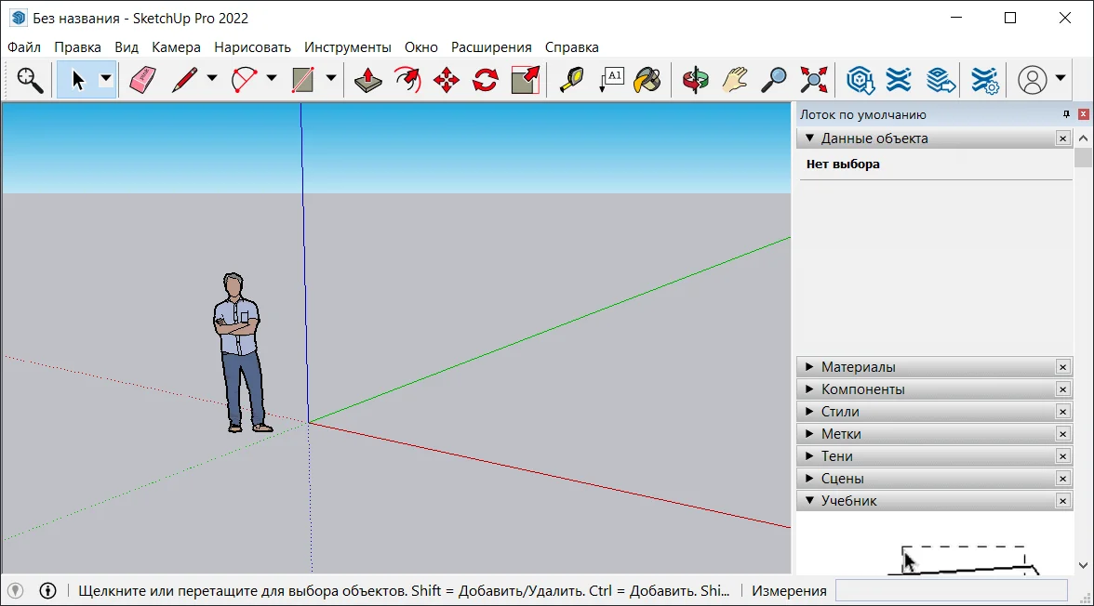Choose the Rotate tool
Viewport: 1094px width, 606px height.
[486, 80]
